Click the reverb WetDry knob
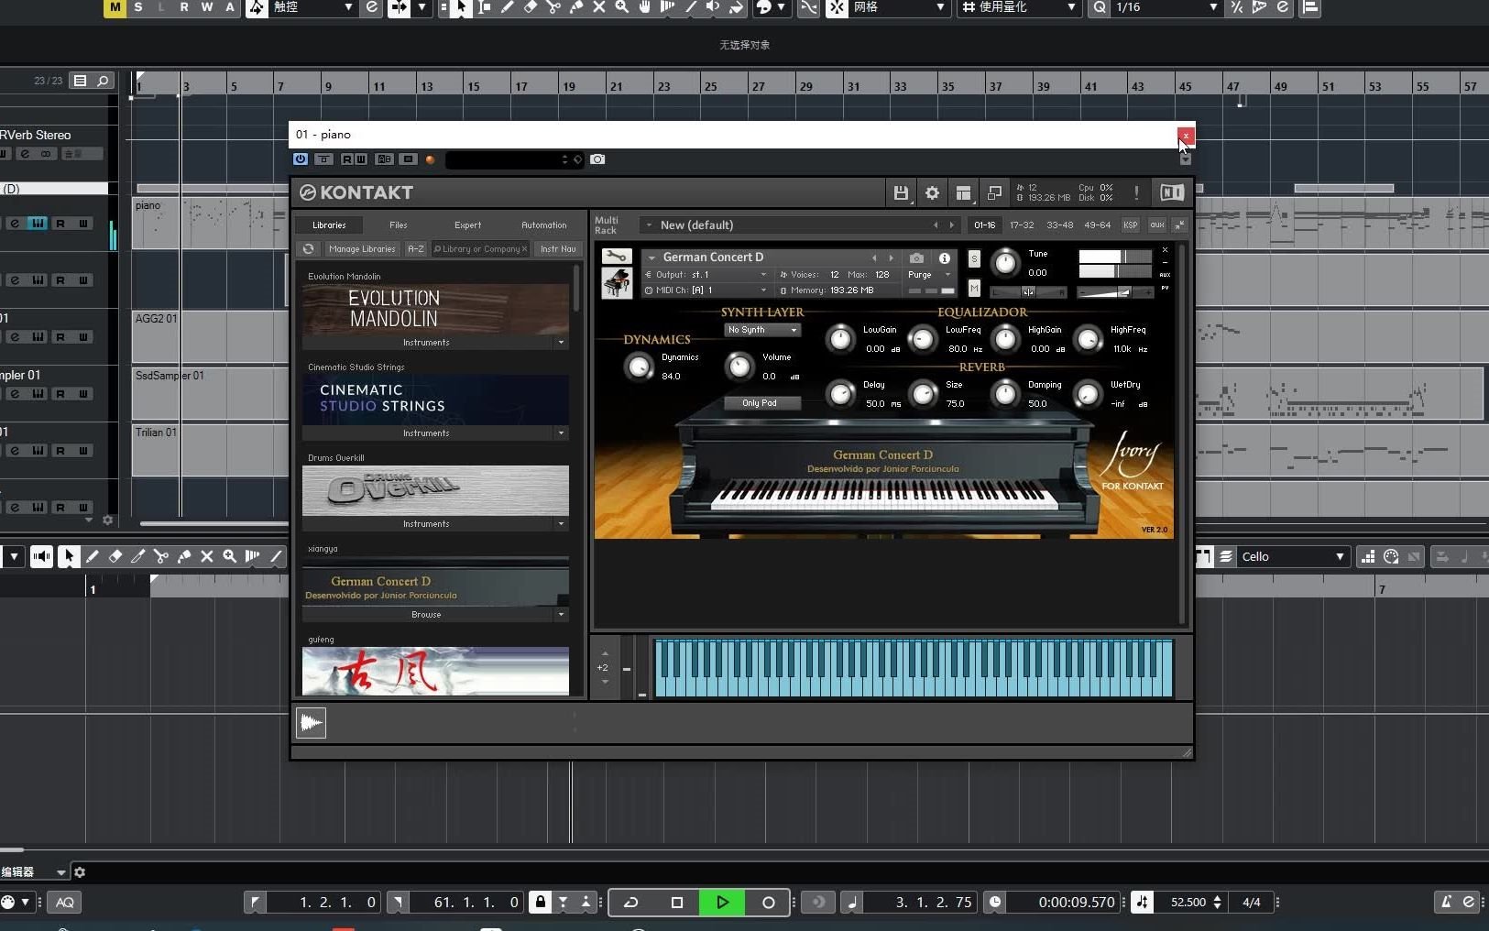The height and width of the screenshot is (931, 1489). (x=1088, y=395)
